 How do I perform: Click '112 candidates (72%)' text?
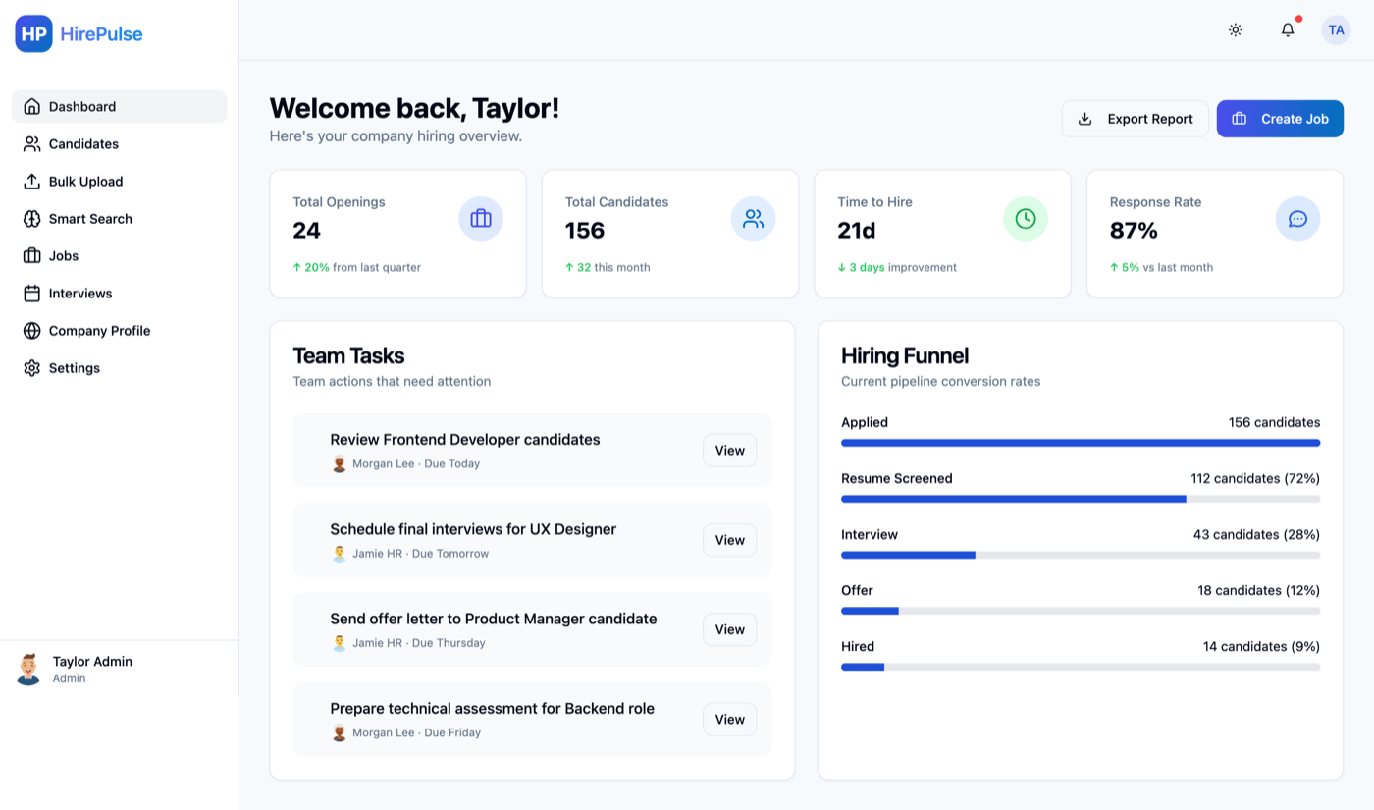pyautogui.click(x=1255, y=478)
